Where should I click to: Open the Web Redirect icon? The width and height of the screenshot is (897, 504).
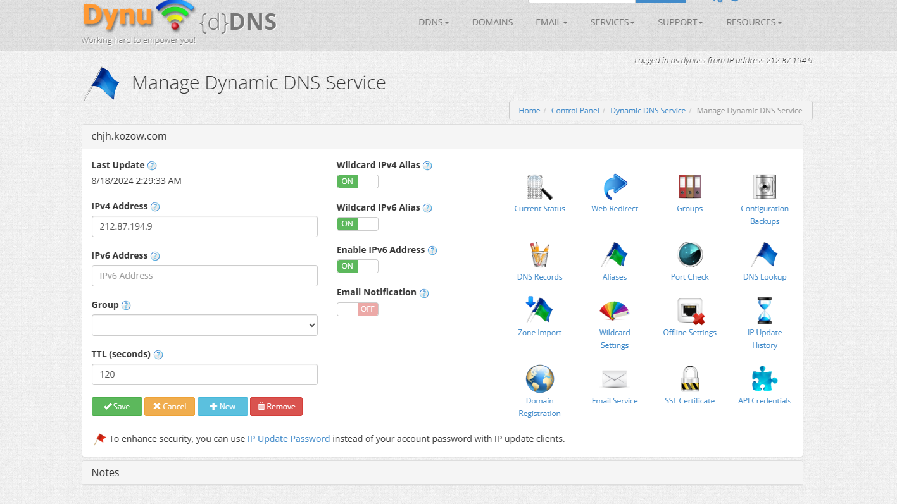pyautogui.click(x=614, y=187)
